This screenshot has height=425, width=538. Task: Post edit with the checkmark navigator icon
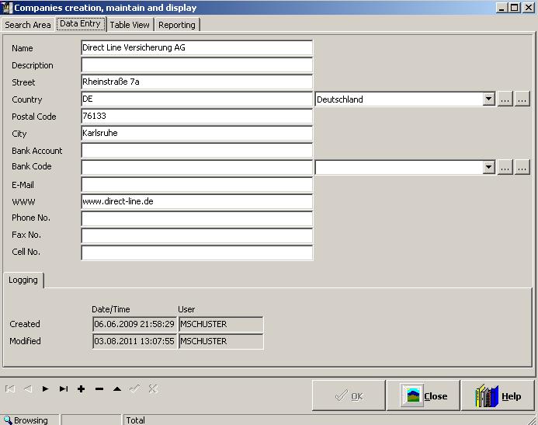[135, 389]
